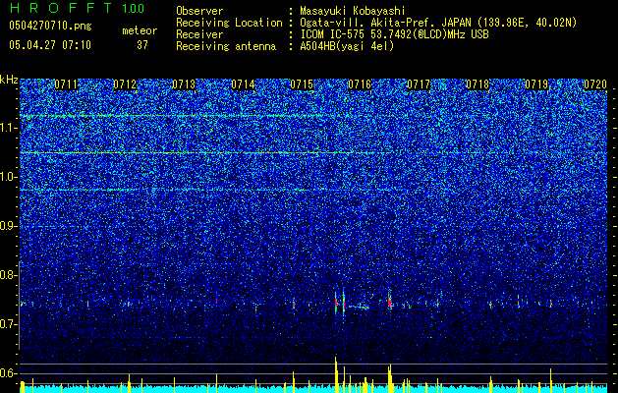
Task: Click the 1.0 kHz axis label
Action: [9, 177]
